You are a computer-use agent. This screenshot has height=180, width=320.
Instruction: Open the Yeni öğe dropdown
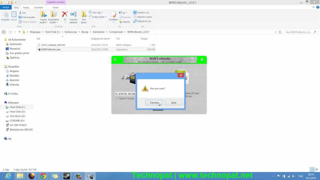(96, 13)
